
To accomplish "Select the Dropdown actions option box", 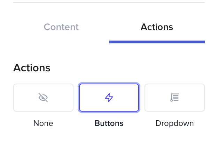I will [x=174, y=98].
